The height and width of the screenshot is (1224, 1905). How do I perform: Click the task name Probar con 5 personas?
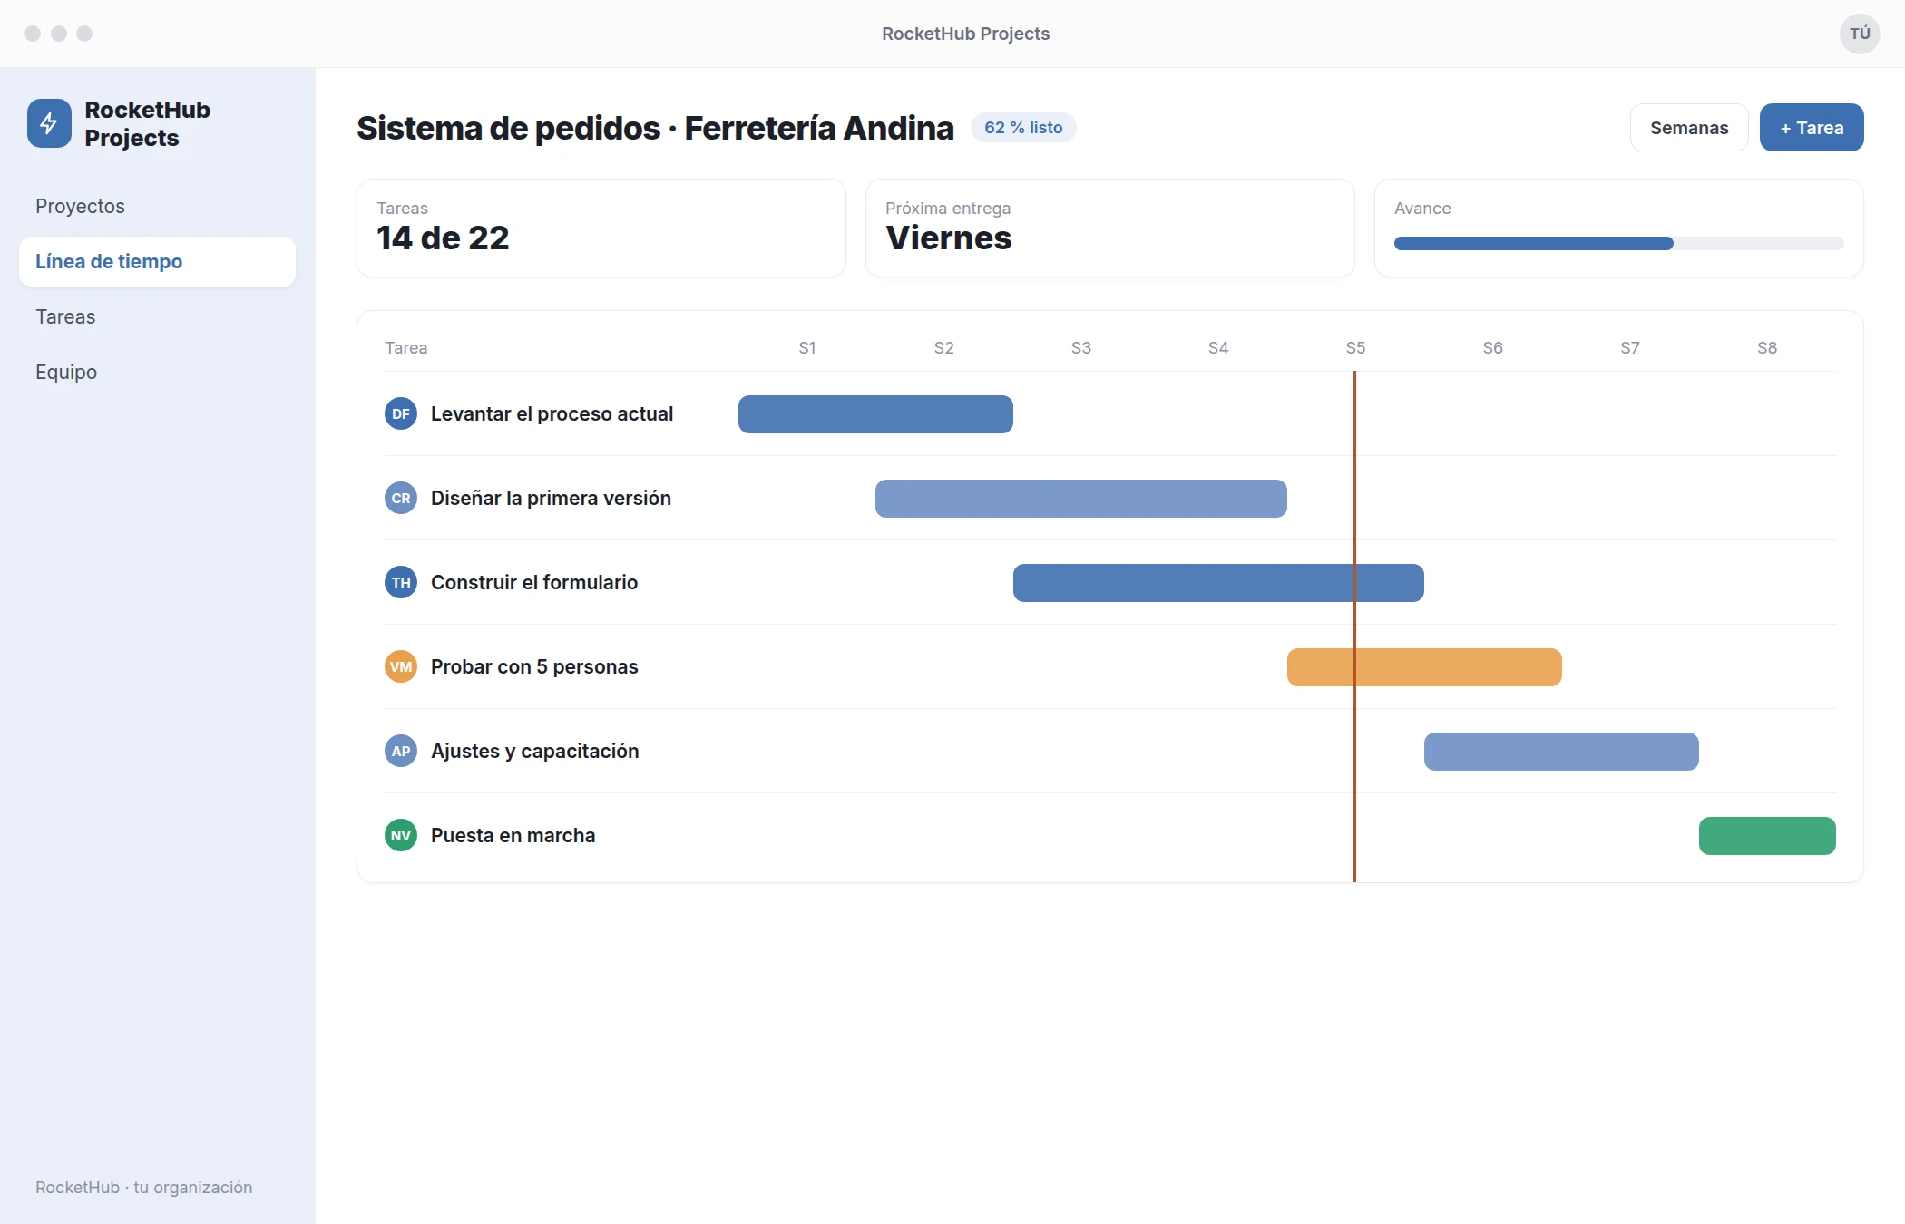click(534, 667)
